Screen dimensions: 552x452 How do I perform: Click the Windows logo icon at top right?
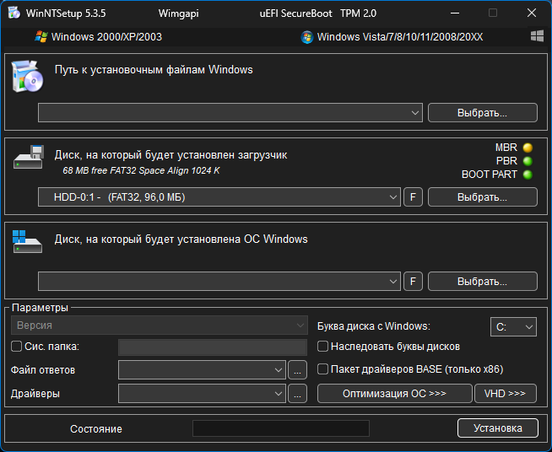pyautogui.click(x=537, y=36)
